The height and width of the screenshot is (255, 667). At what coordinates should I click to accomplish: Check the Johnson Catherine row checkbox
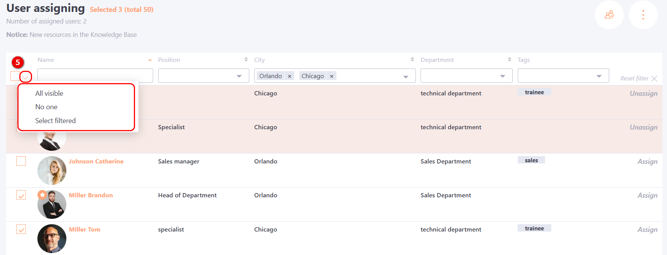pos(21,161)
